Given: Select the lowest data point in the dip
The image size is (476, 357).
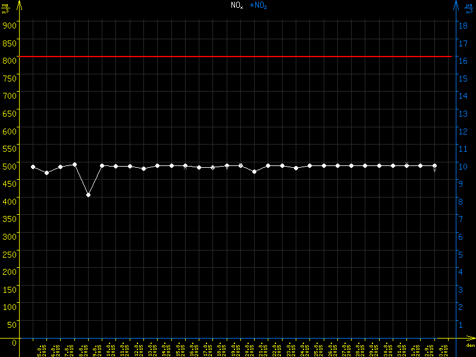Looking at the screenshot, I should [x=88, y=195].
